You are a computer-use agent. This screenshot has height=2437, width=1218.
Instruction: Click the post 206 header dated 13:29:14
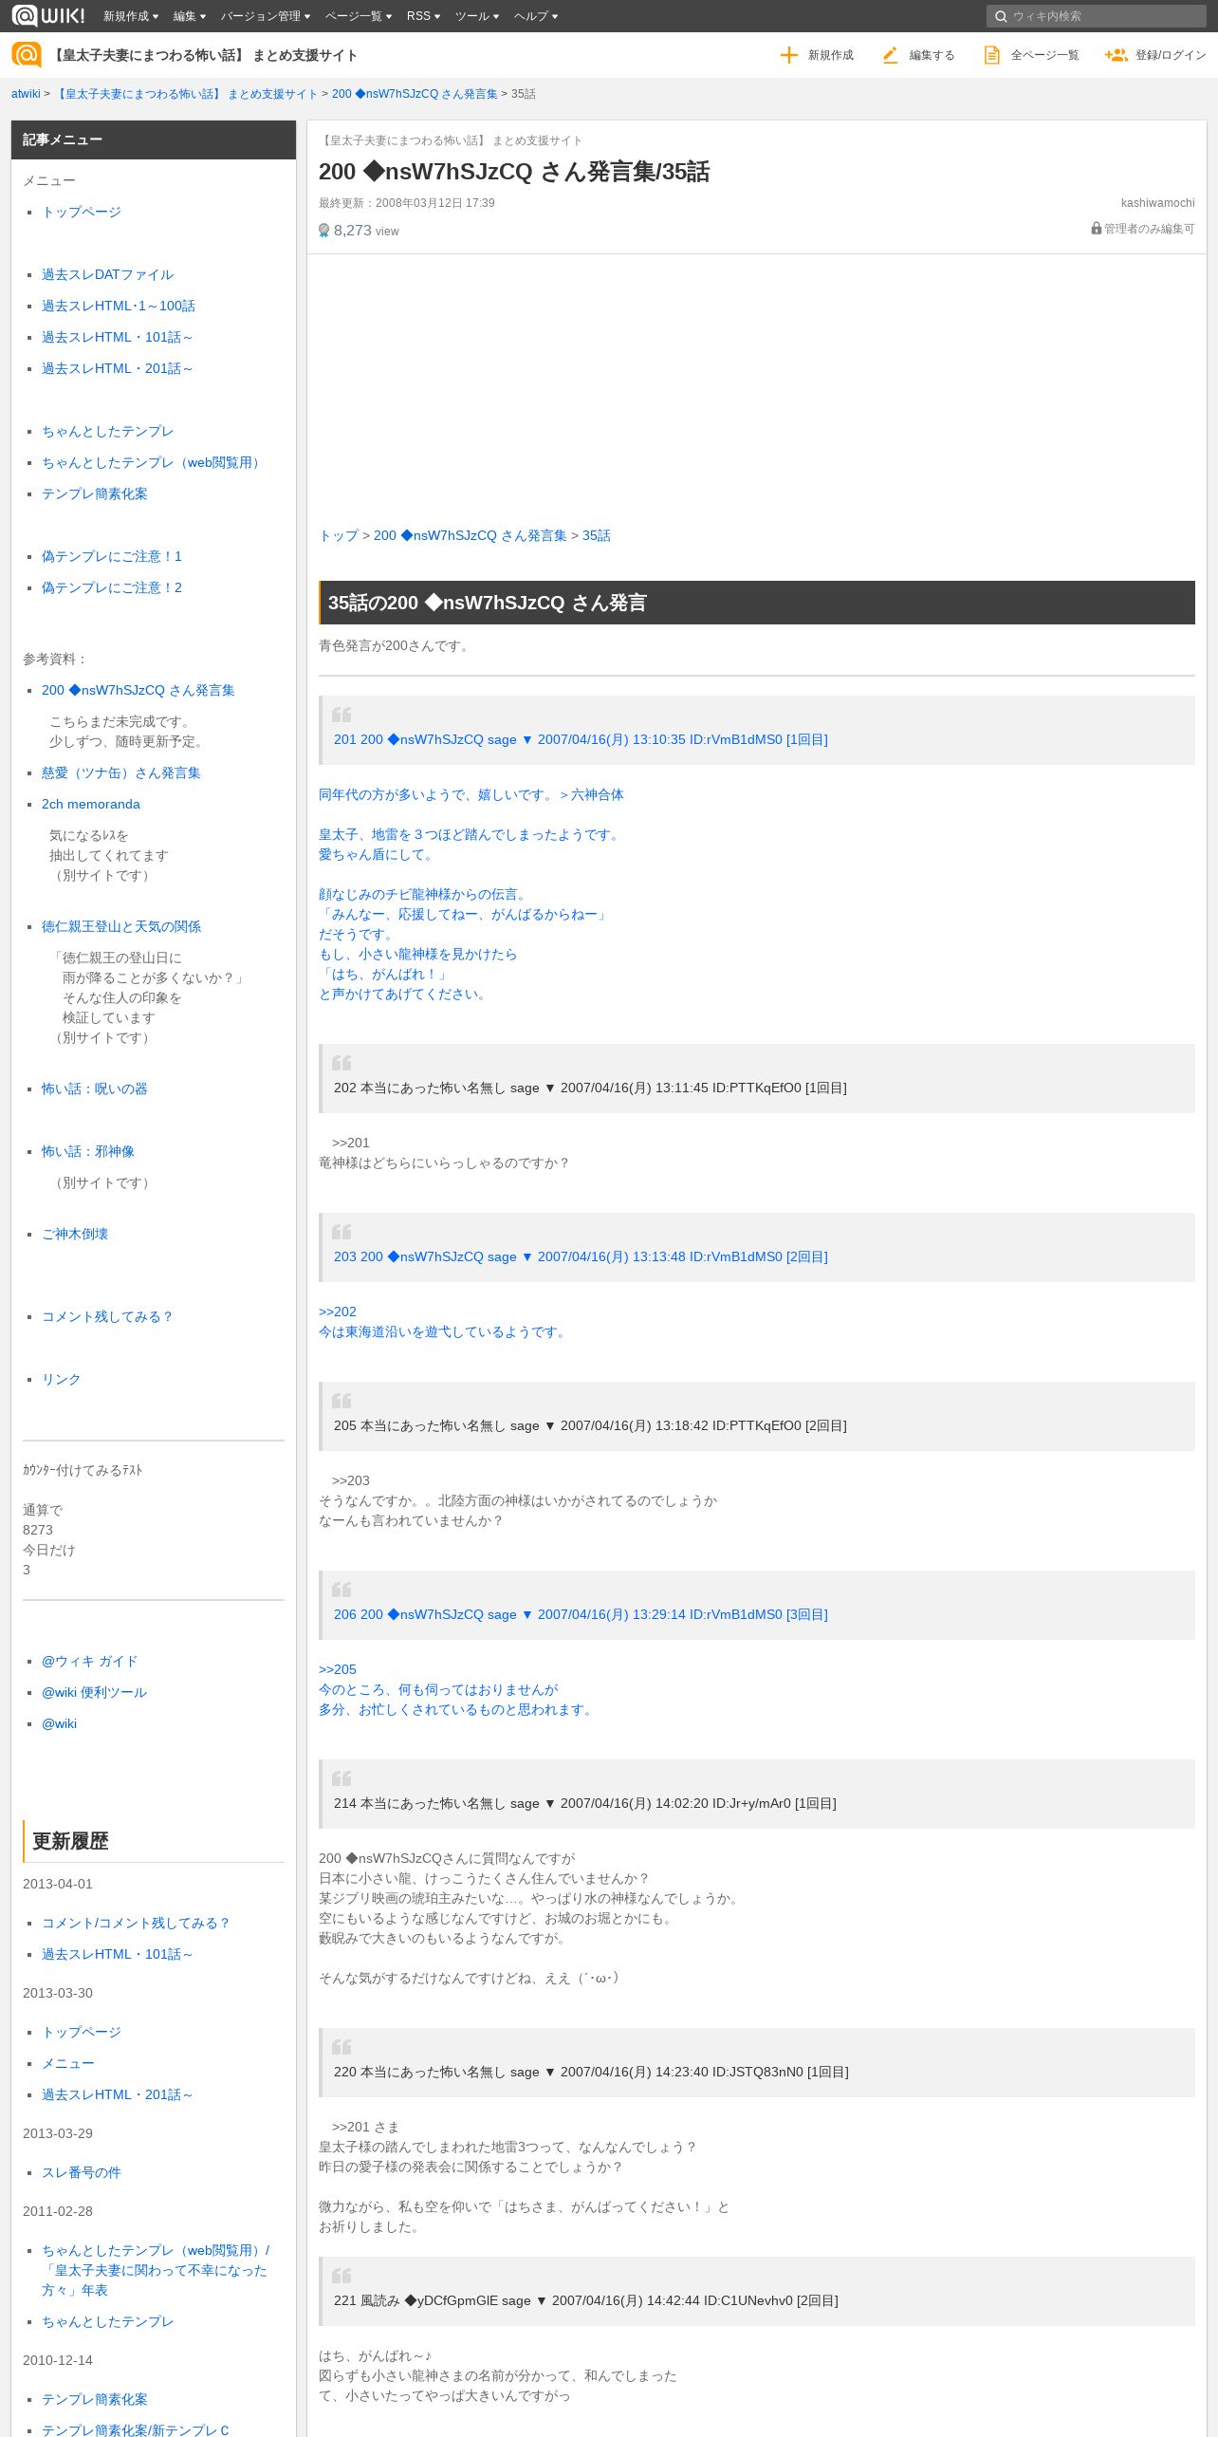581,1614
